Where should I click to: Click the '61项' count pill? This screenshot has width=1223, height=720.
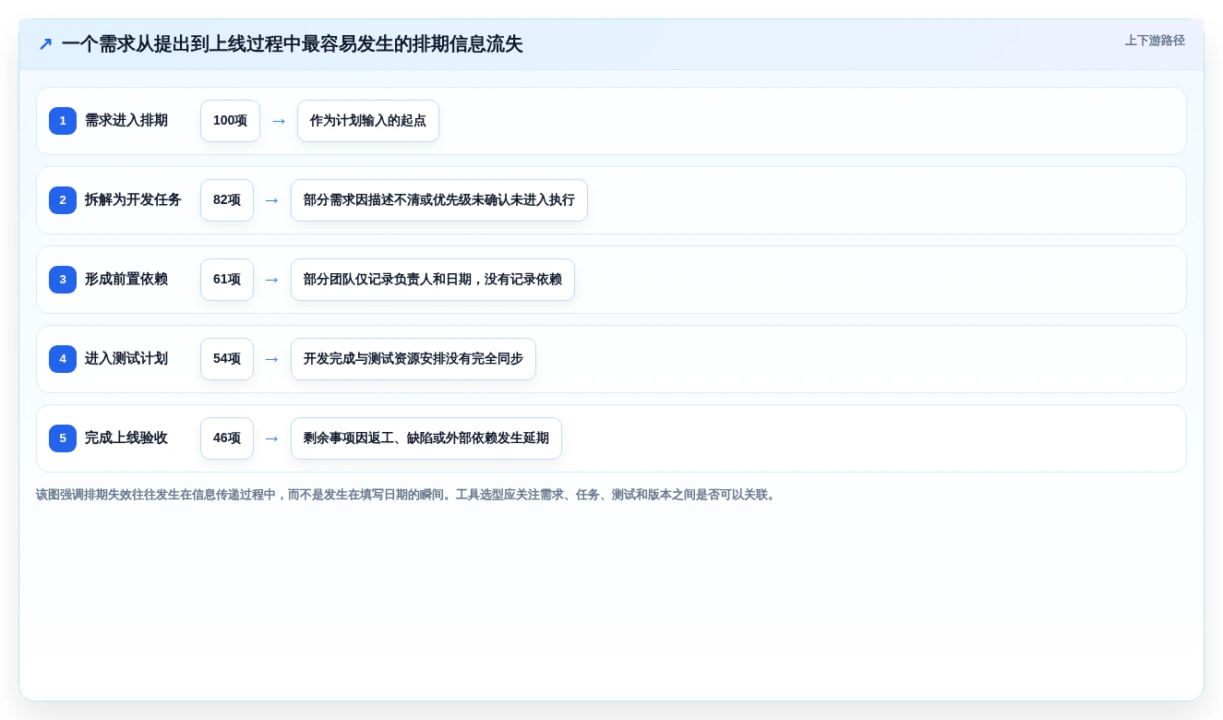(x=227, y=280)
